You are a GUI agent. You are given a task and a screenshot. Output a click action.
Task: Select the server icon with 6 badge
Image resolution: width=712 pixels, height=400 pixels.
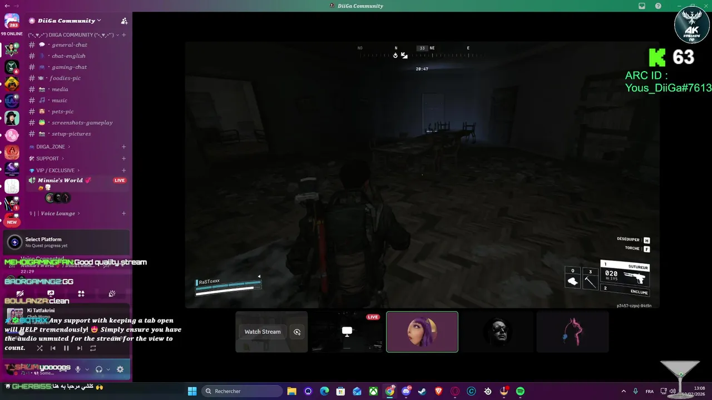click(12, 67)
